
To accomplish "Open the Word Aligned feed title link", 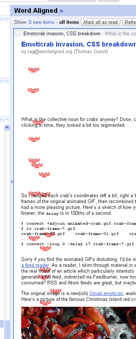I will click(39, 10).
